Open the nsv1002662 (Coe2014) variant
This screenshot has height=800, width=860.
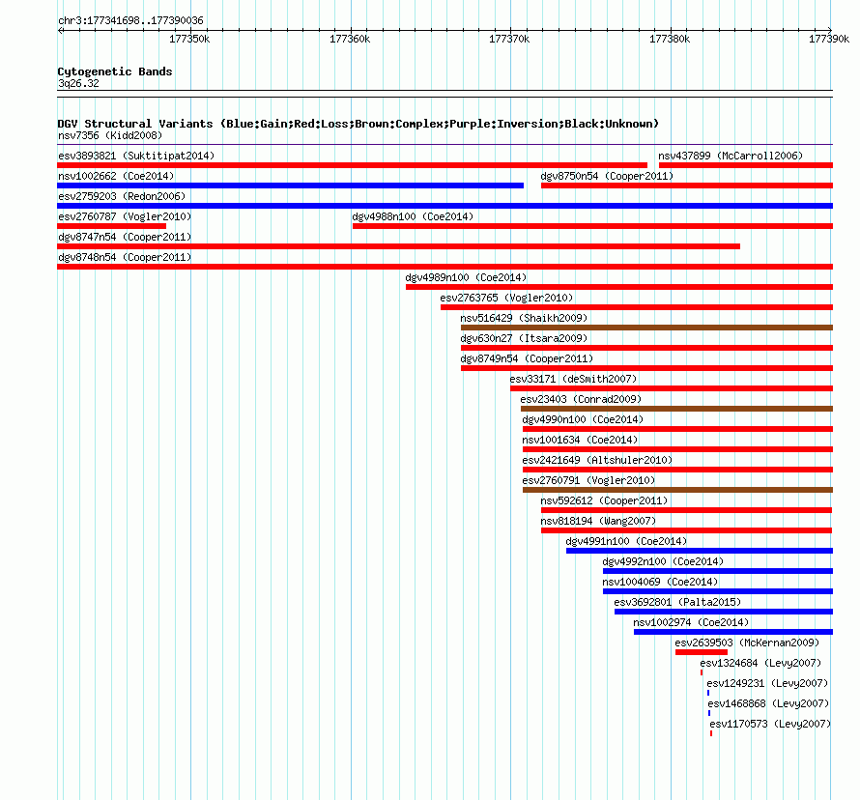click(x=116, y=176)
